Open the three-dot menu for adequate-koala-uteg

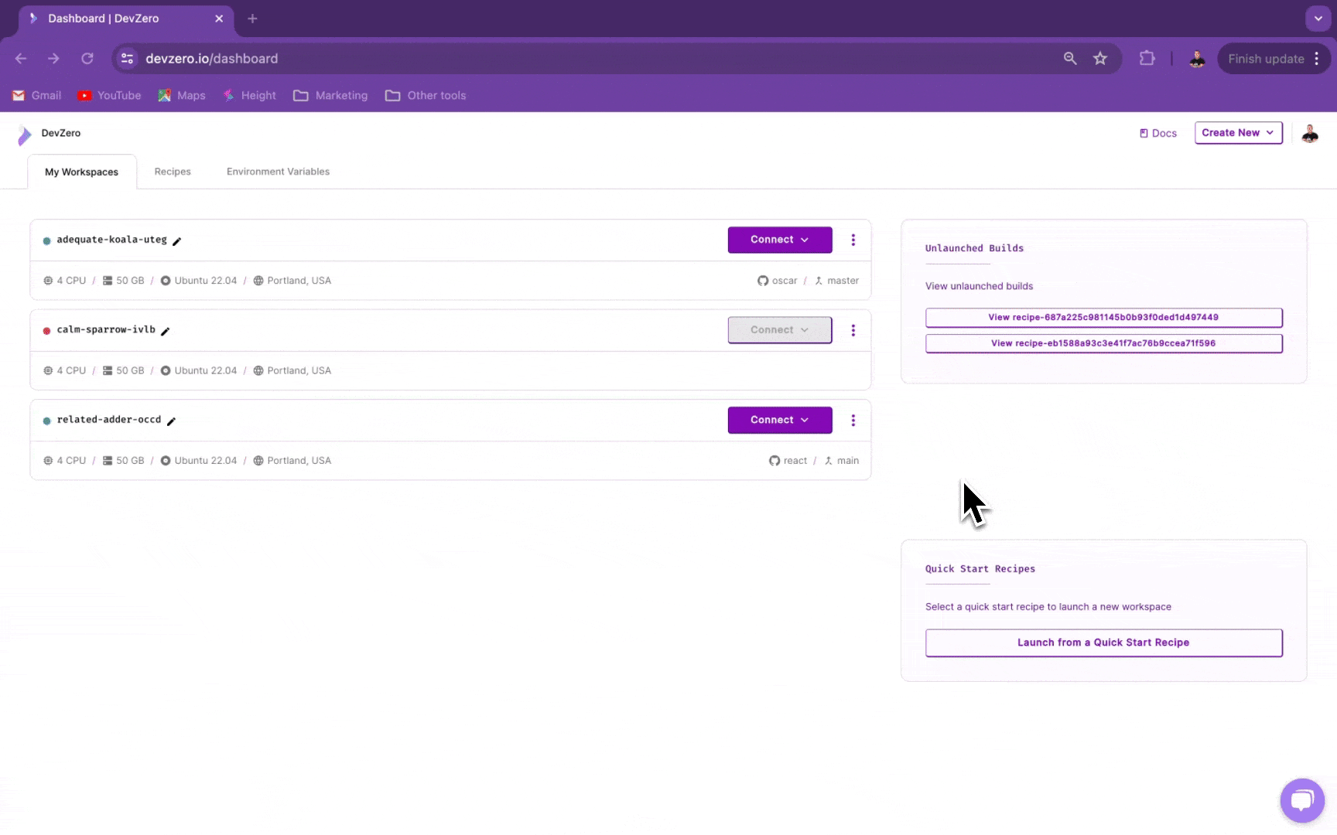click(x=853, y=240)
